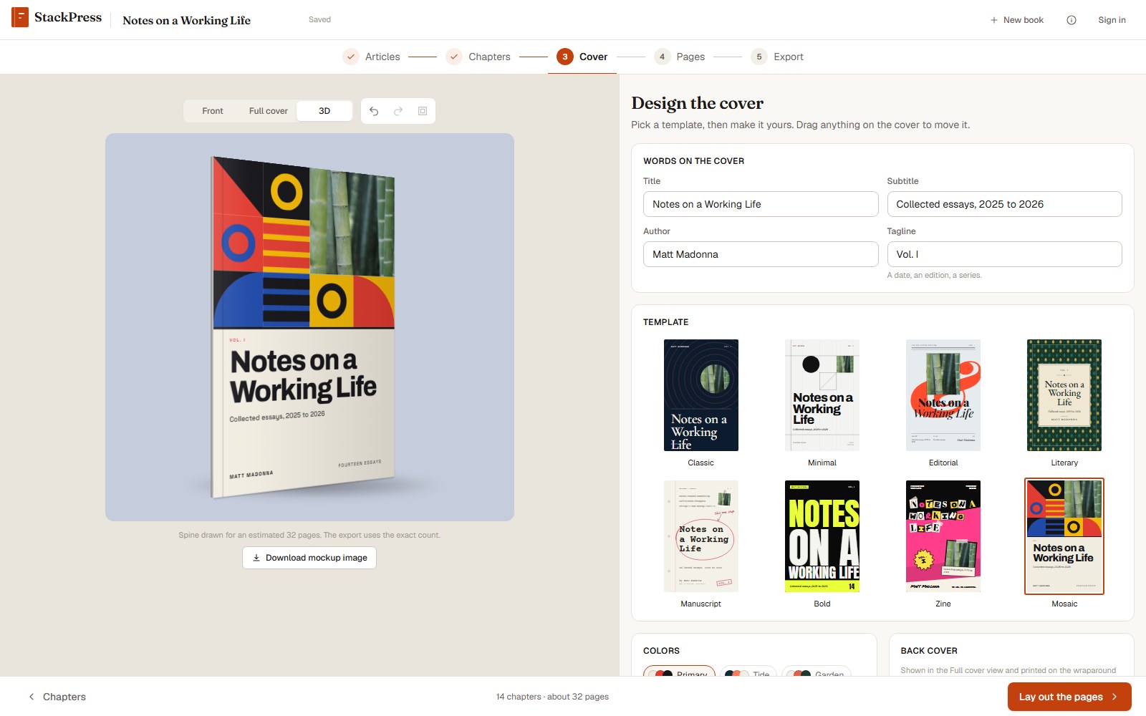
Task: Click the mosaic artwork on the 3D cover
Action: (x=303, y=242)
